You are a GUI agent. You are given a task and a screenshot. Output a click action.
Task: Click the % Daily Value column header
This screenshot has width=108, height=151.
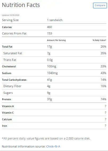pos(99,40)
